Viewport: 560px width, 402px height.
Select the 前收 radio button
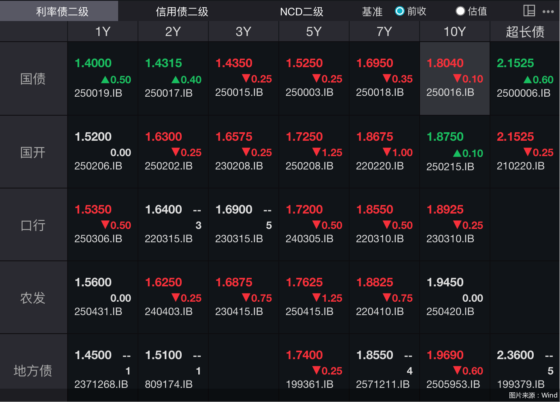(x=400, y=11)
